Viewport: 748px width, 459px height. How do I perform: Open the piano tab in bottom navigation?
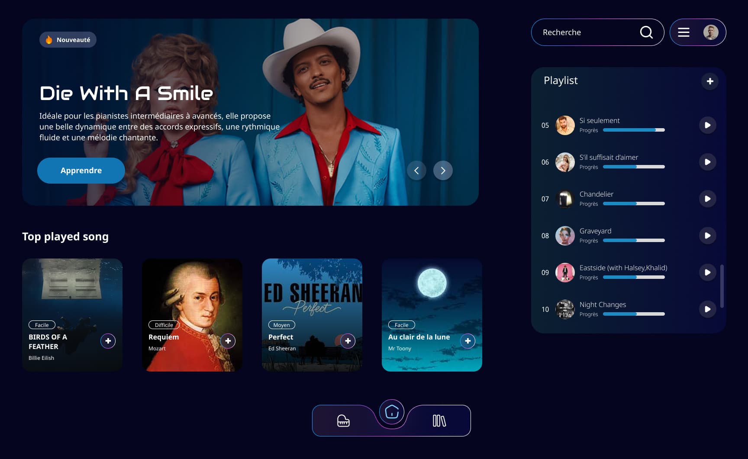coord(343,420)
